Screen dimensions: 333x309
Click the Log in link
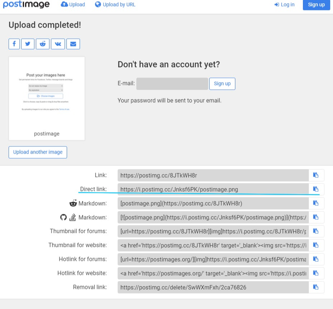click(284, 5)
